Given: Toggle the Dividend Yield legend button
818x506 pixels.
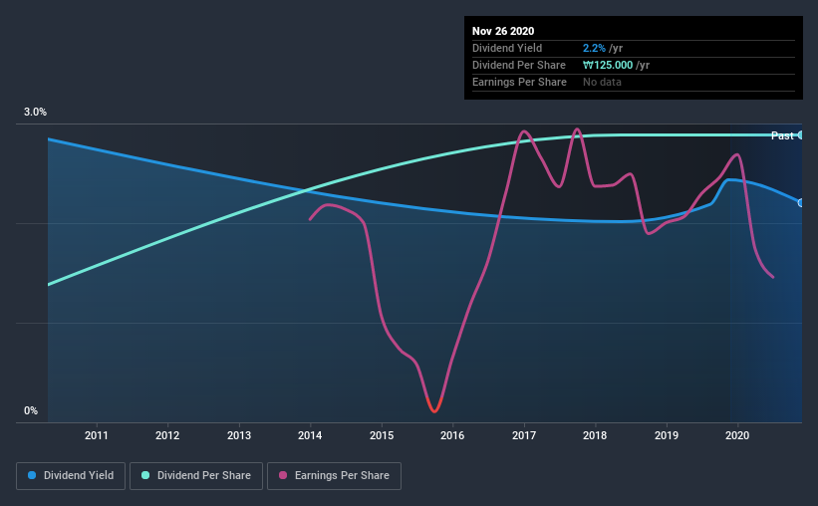Looking at the screenshot, I should 71,476.
